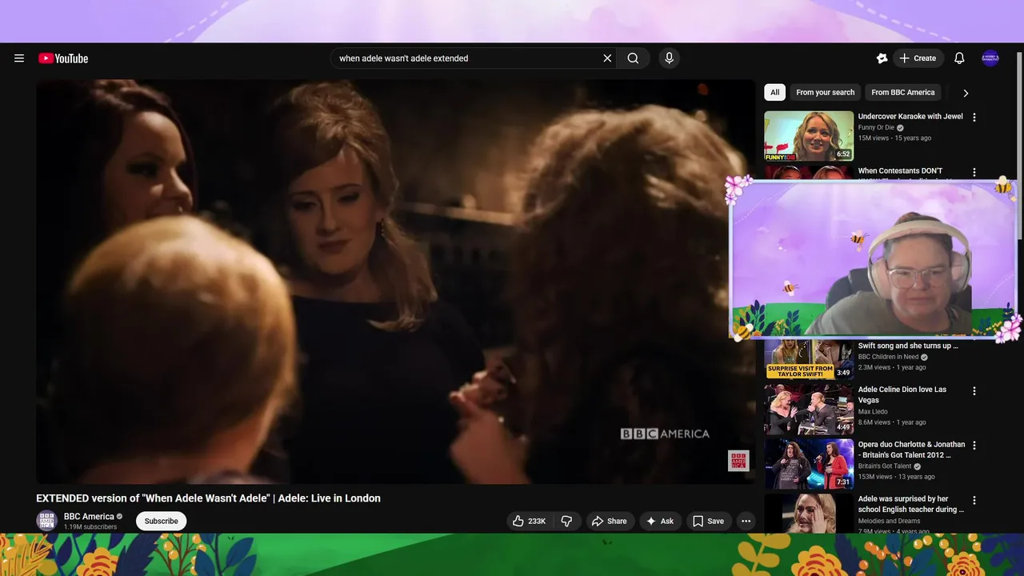Open Undercover Karaoke with Jewel thumbnail
Image resolution: width=1024 pixels, height=576 pixels.
(809, 136)
